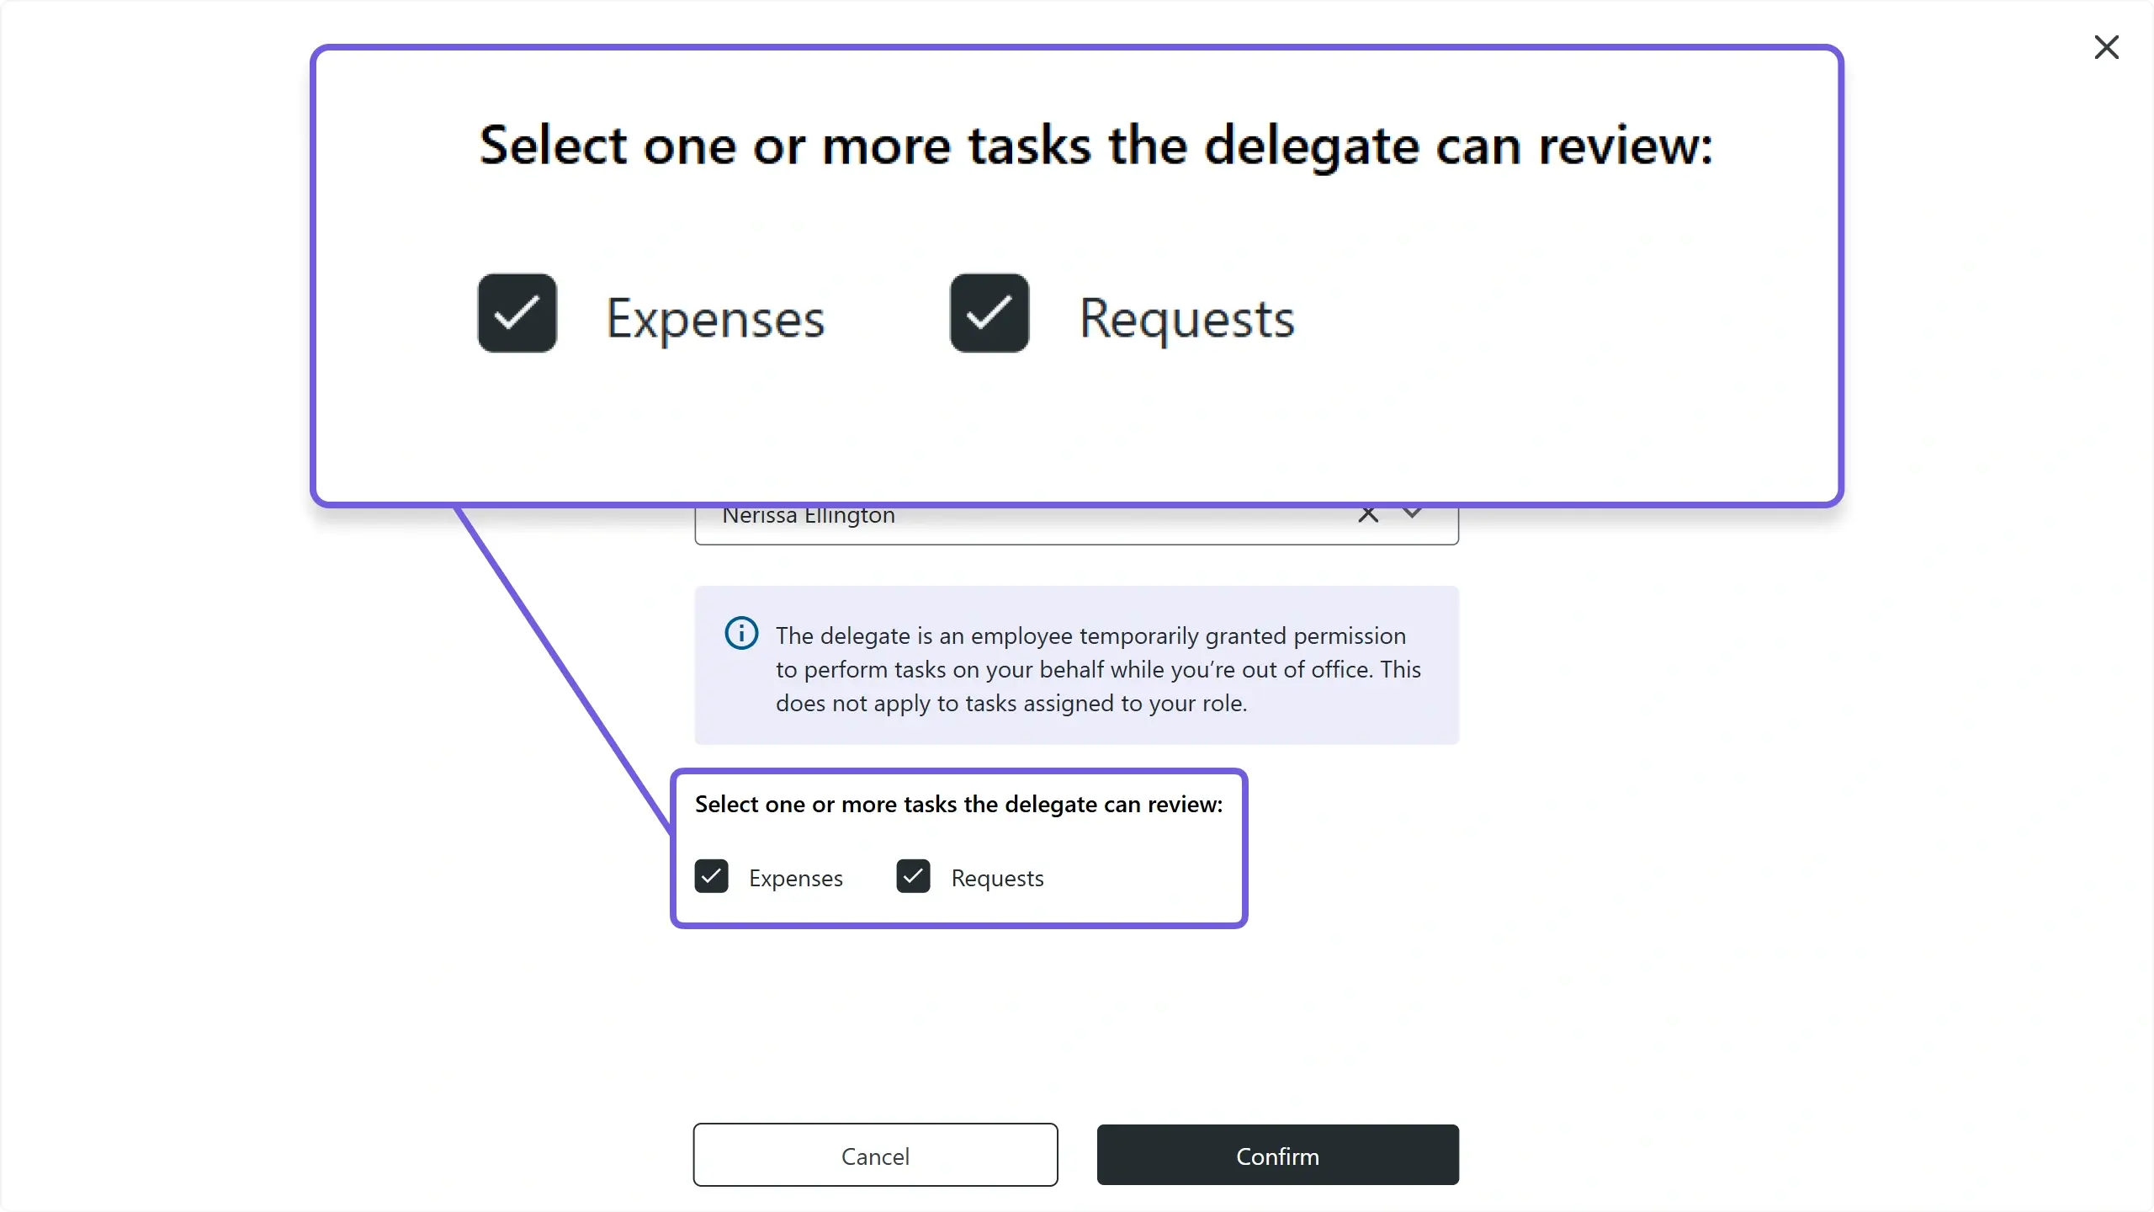Clear the Nerissa Ellington delegate selection

[1368, 515]
